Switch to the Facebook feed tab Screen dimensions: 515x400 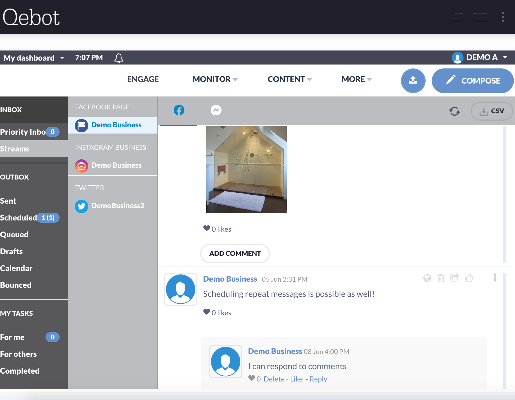click(179, 110)
